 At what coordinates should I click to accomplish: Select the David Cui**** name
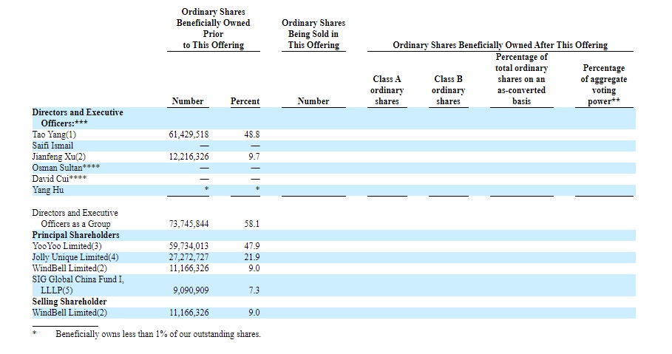59,179
